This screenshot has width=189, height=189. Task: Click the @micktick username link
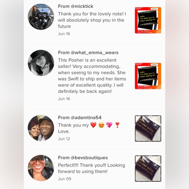pos(82,6)
